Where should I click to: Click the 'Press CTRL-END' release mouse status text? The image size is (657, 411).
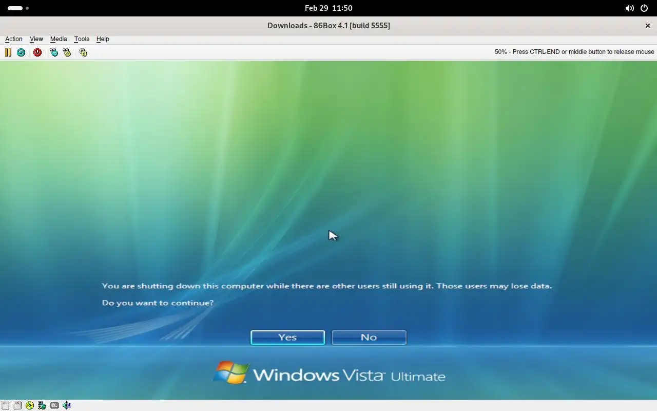click(574, 52)
